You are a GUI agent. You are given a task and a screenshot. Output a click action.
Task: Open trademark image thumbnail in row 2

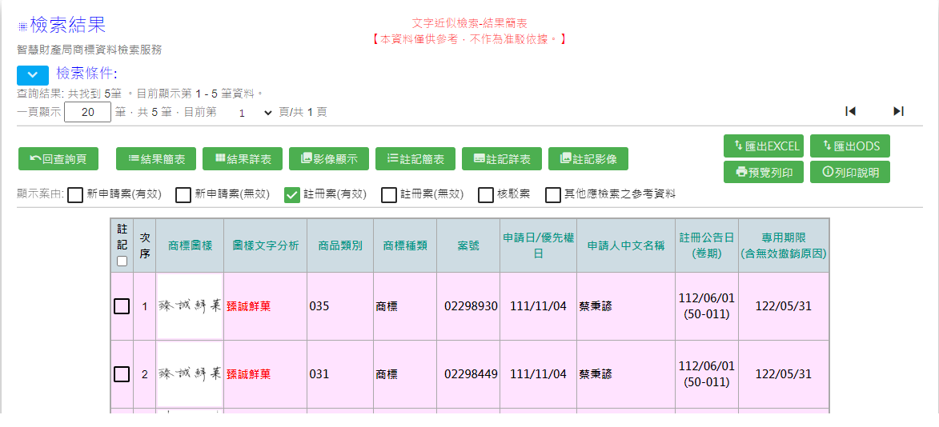coord(190,374)
